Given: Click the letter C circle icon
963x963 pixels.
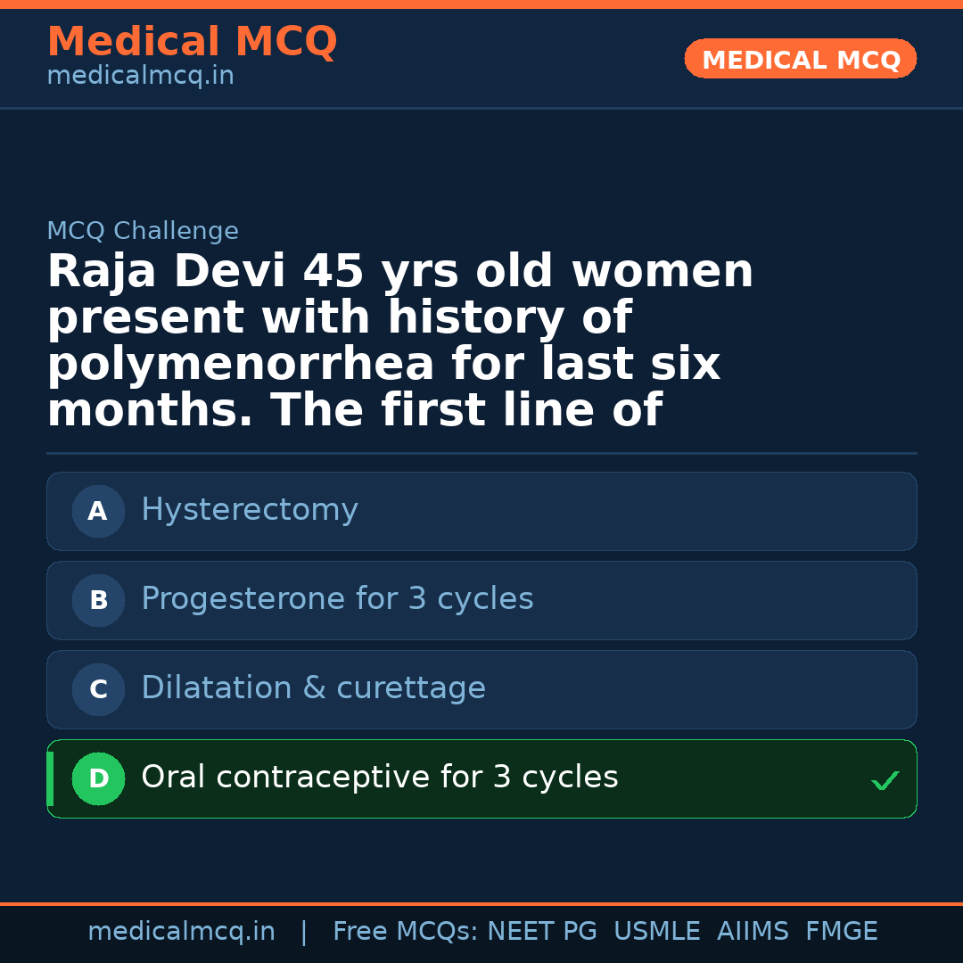Looking at the screenshot, I should click(98, 690).
